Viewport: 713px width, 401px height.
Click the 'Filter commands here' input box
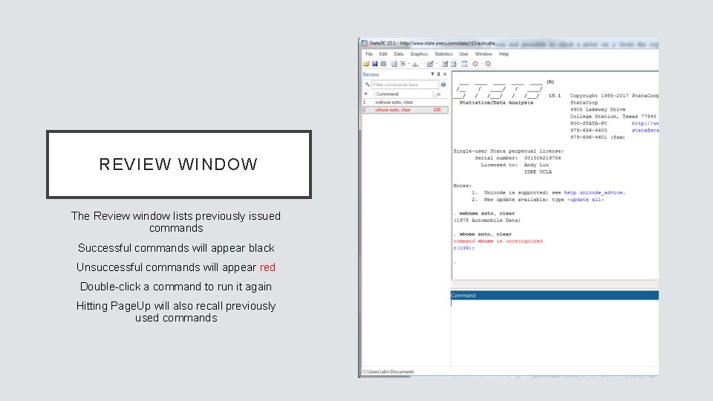coord(405,85)
